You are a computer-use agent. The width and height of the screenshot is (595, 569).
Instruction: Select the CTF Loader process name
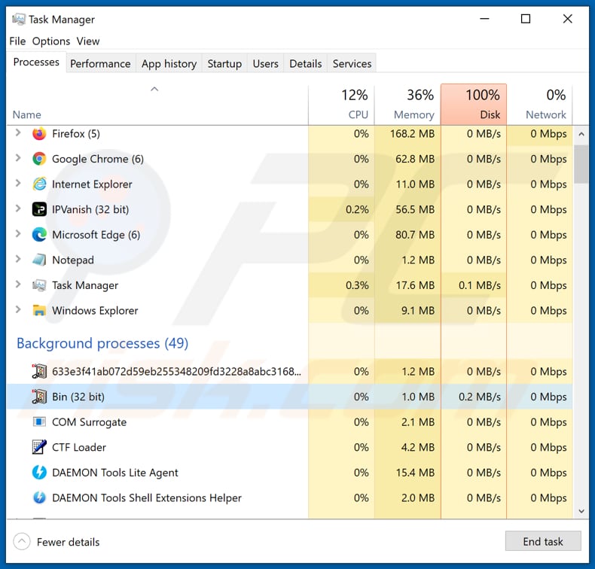(79, 447)
